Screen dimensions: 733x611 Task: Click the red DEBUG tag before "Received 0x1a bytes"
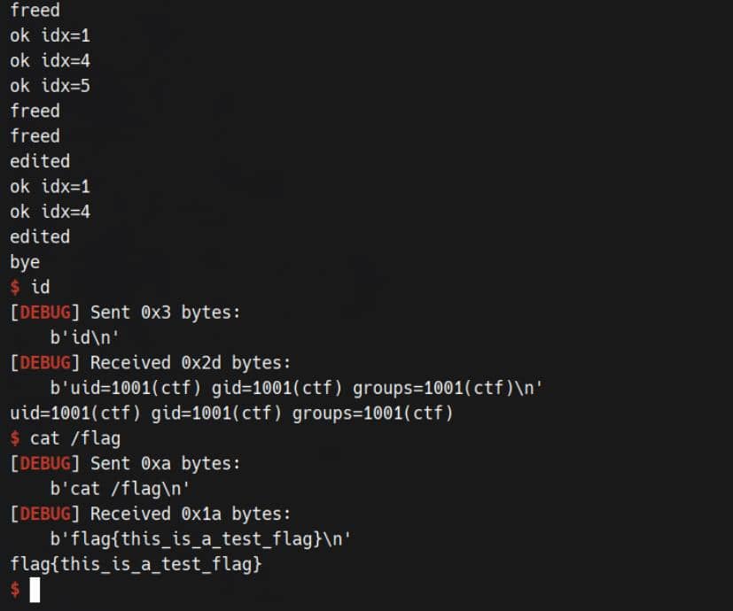pyautogui.click(x=46, y=514)
